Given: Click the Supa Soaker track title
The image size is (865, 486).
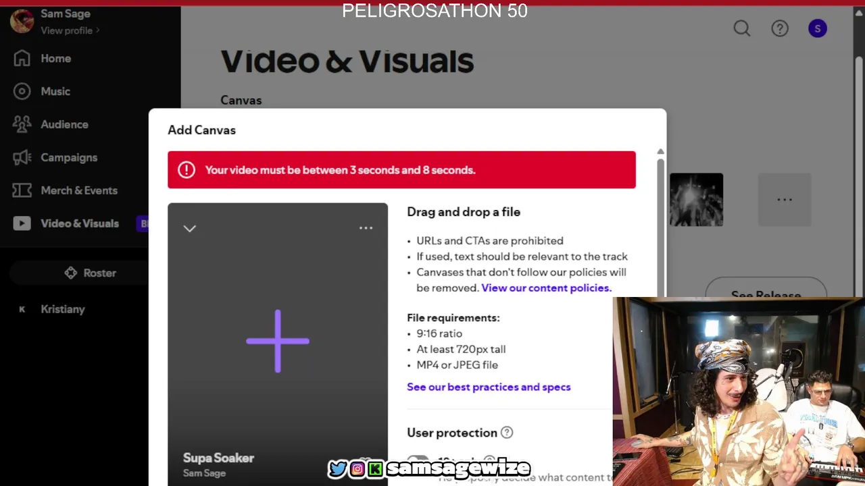Looking at the screenshot, I should point(218,458).
